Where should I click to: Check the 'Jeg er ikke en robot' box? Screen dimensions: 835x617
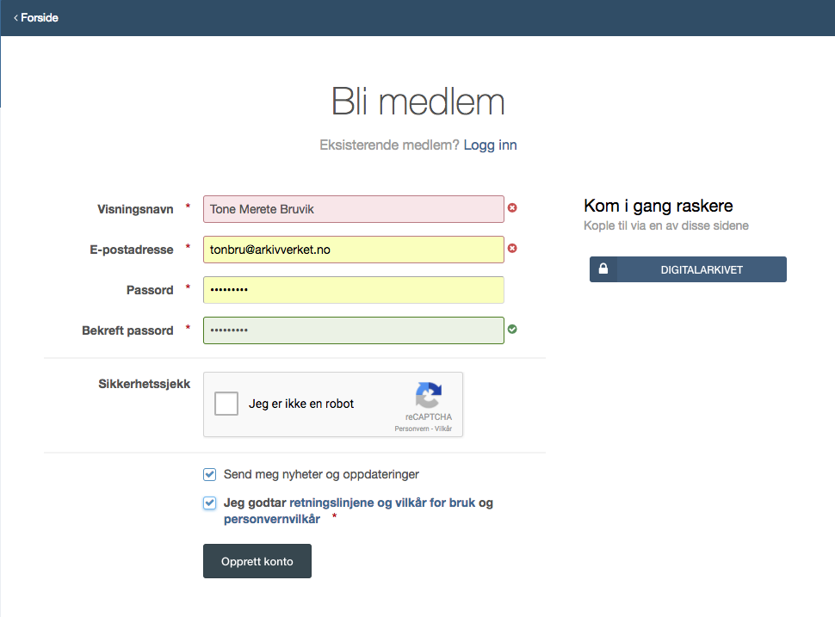pos(226,404)
